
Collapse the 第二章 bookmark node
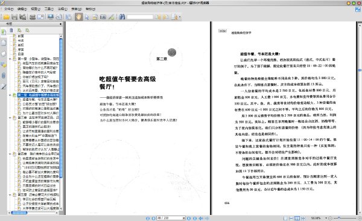pos(10,95)
